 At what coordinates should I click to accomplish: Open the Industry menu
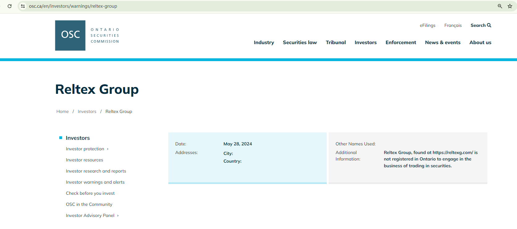tap(264, 43)
